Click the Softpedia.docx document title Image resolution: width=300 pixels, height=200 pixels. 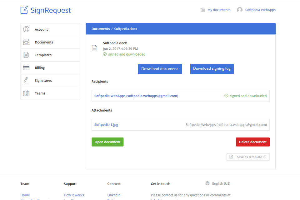tap(115, 43)
